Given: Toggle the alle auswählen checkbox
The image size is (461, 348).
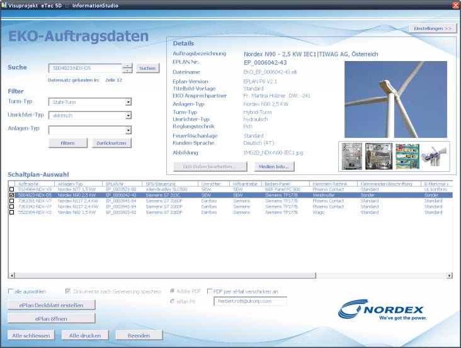Looking at the screenshot, I should point(11,291).
